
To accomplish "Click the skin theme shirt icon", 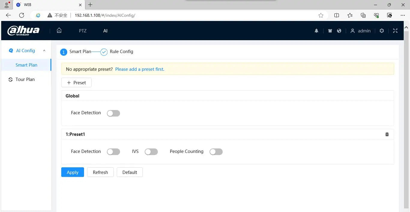I will tap(330, 31).
